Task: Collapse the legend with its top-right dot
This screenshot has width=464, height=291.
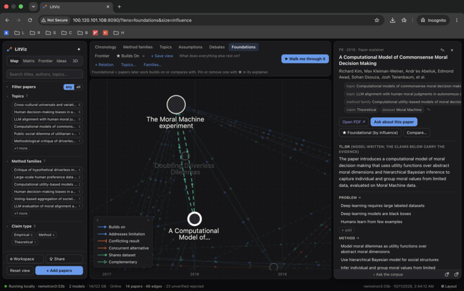Action: tap(149, 220)
